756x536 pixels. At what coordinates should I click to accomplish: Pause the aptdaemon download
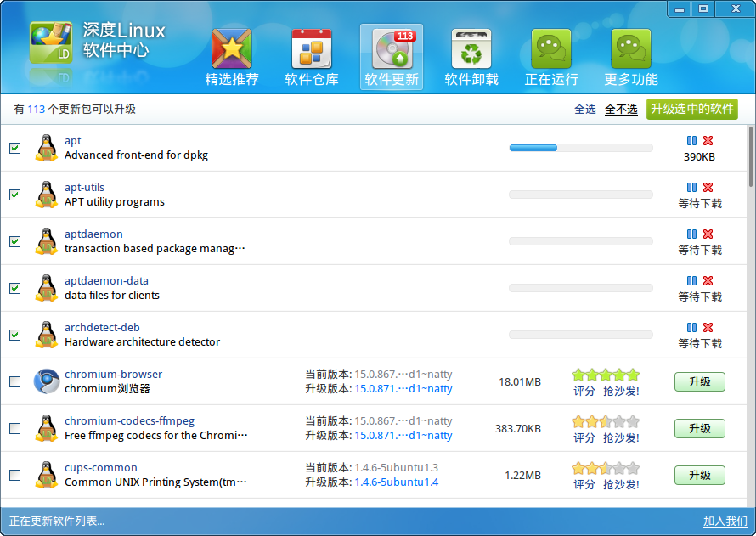[691, 234]
